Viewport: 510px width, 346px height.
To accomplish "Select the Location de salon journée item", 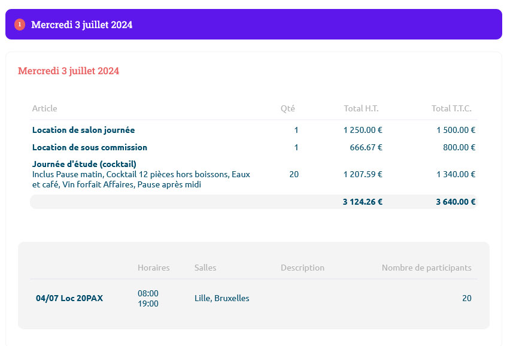I will coord(83,130).
